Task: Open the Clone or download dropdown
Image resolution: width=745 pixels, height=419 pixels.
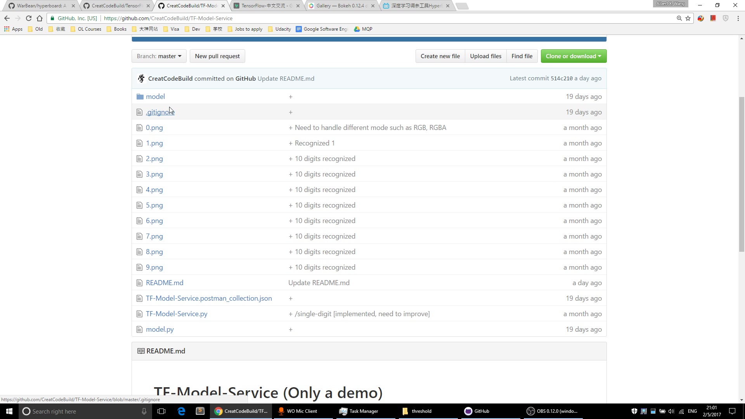Action: (573, 56)
